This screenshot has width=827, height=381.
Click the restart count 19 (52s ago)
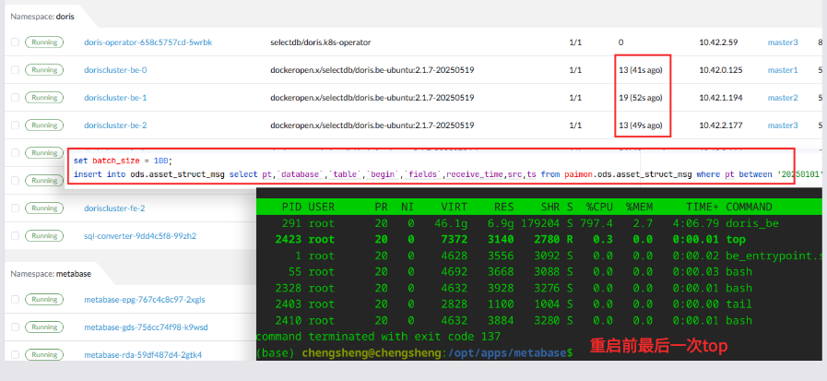click(640, 98)
